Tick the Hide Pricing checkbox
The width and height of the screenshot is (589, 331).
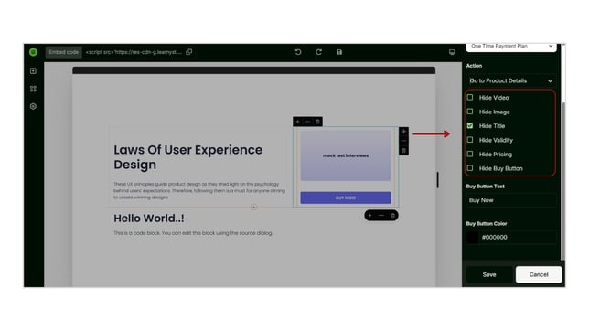pyautogui.click(x=470, y=154)
